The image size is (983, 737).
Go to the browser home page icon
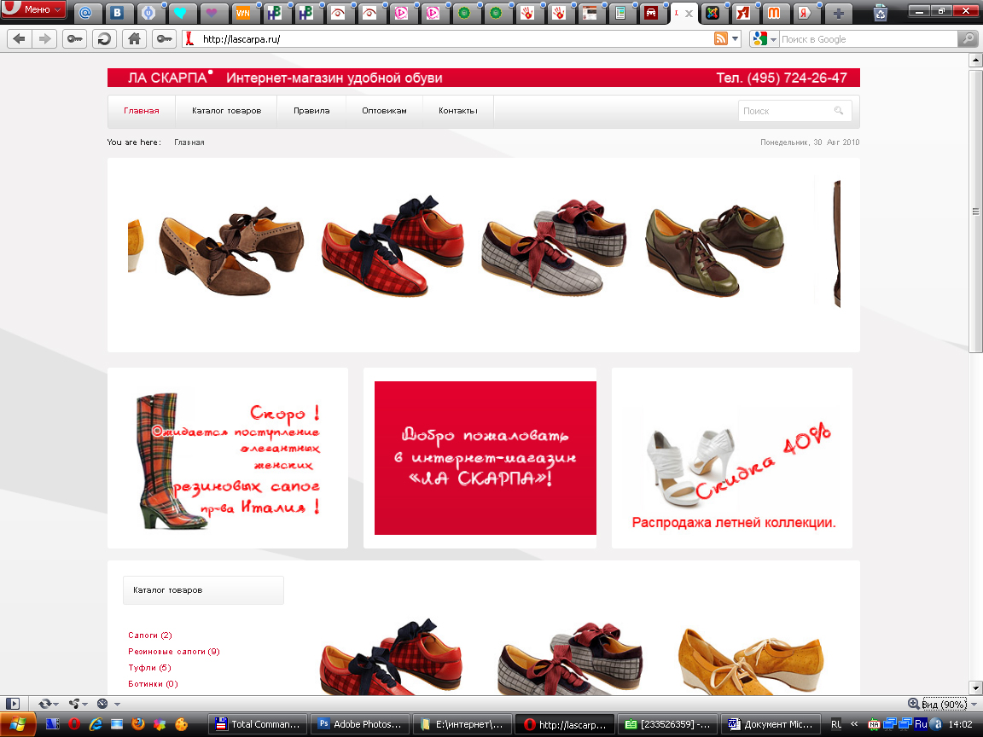[132, 38]
